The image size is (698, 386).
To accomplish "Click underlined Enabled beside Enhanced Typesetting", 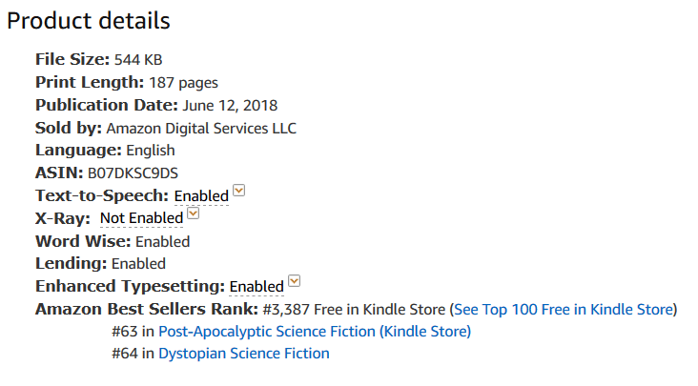I will pyautogui.click(x=257, y=286).
